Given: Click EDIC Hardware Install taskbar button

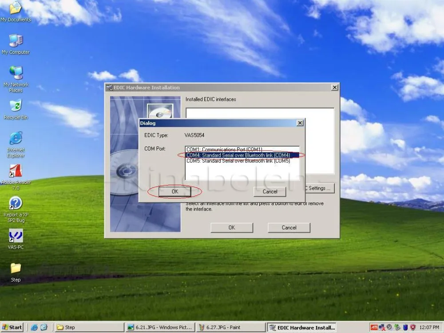Looking at the screenshot, I should coord(301,327).
